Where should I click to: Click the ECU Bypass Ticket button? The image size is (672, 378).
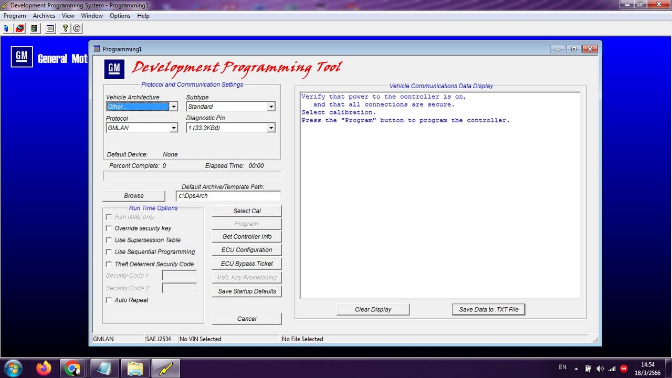(247, 264)
